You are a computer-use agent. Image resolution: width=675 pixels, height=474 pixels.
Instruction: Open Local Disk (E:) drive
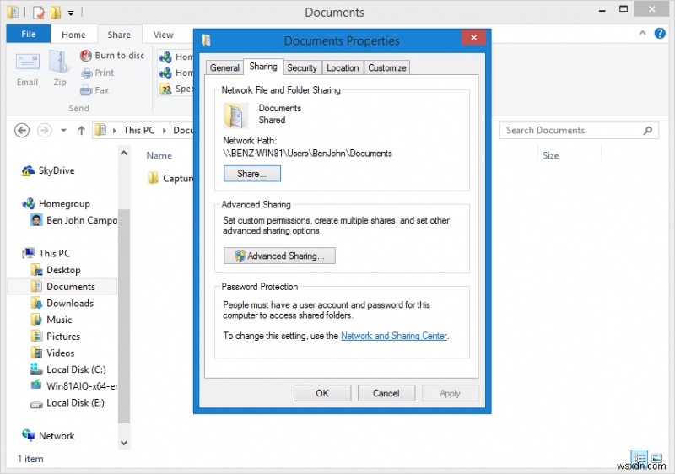click(x=67, y=403)
